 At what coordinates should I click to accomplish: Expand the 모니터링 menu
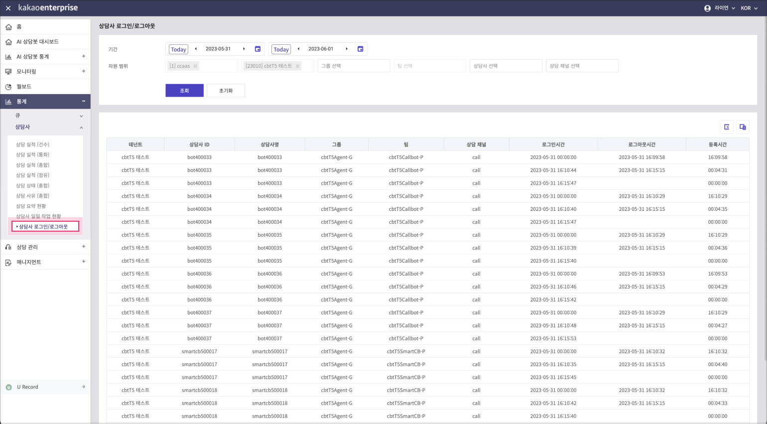click(83, 71)
